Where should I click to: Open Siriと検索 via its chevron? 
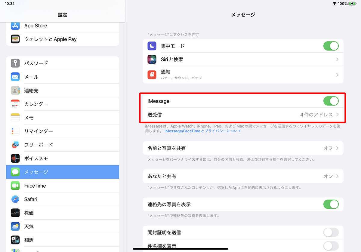(337, 60)
